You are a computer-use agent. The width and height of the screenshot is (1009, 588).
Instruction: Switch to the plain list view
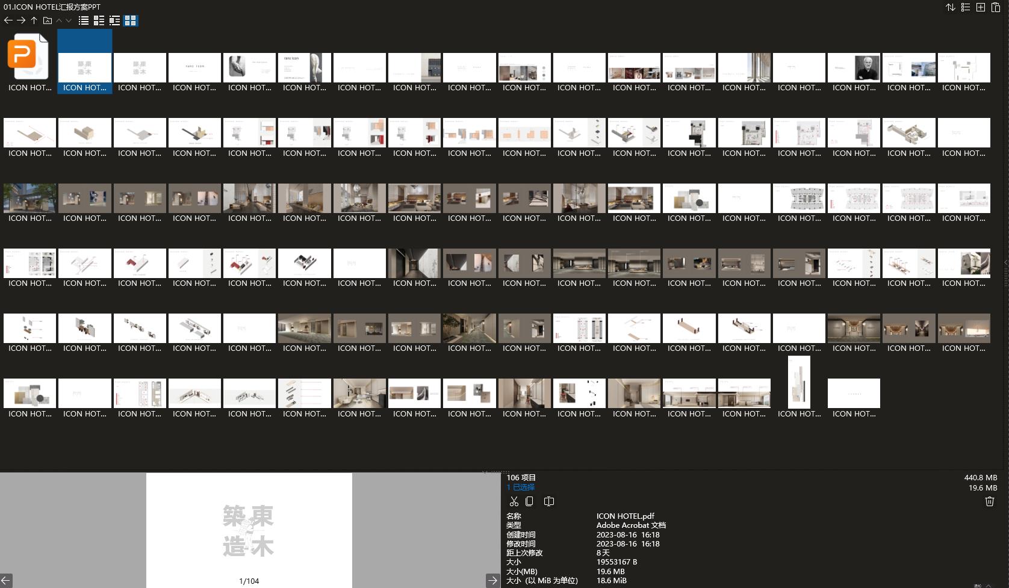(84, 20)
